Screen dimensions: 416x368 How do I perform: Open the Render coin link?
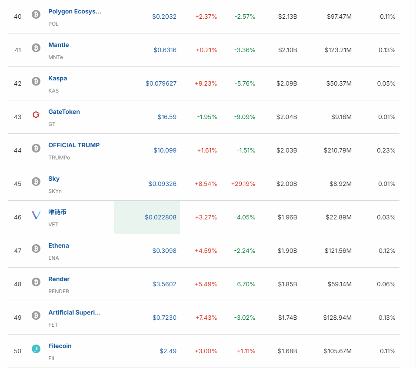pyautogui.click(x=59, y=279)
